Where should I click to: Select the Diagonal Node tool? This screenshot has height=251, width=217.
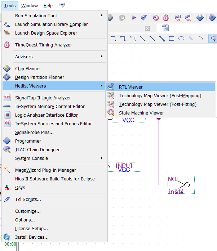point(142,39)
